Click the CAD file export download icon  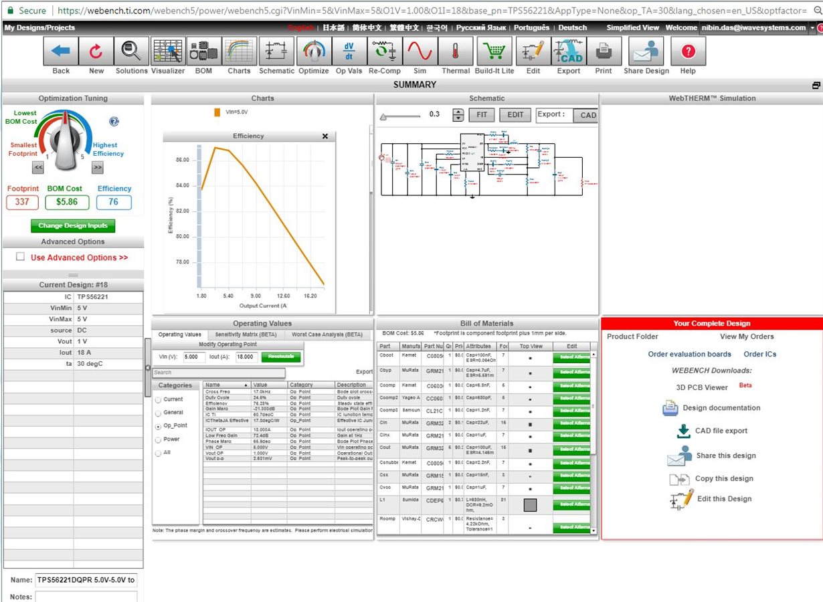[x=683, y=430]
